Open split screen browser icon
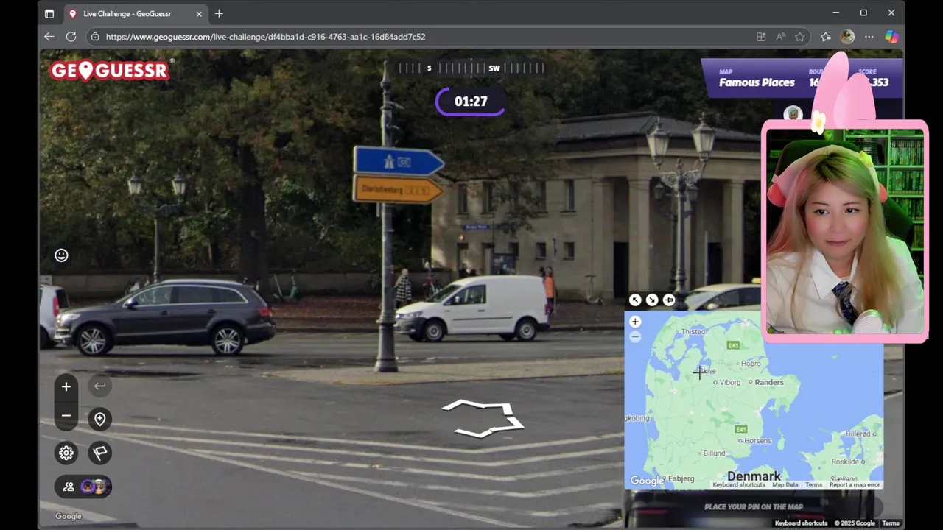Image resolution: width=943 pixels, height=530 pixels. pos(761,37)
